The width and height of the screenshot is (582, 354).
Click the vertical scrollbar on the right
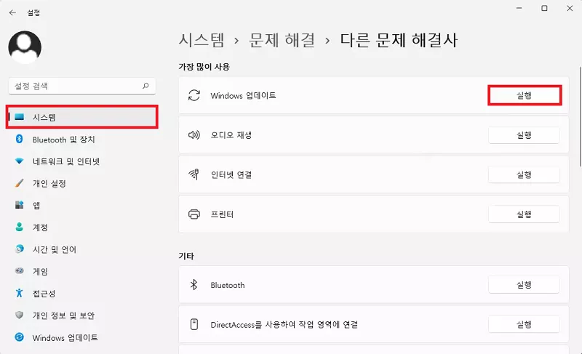click(580, 117)
